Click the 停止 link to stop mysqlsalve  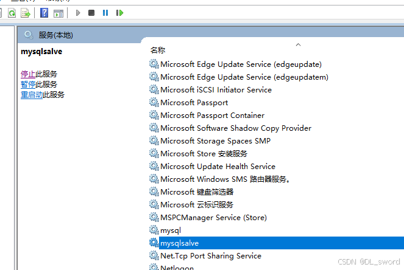coord(28,74)
